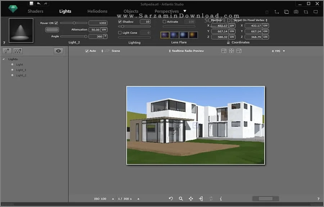Click the camera render icon
The image size is (324, 207).
(x=296, y=12)
